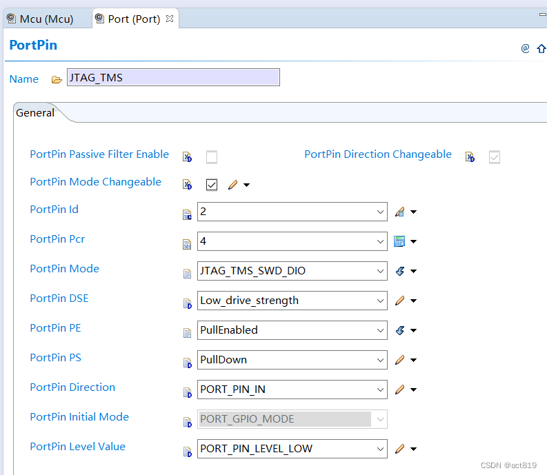Click into the Name field containing JTAG_TMS

point(172,78)
